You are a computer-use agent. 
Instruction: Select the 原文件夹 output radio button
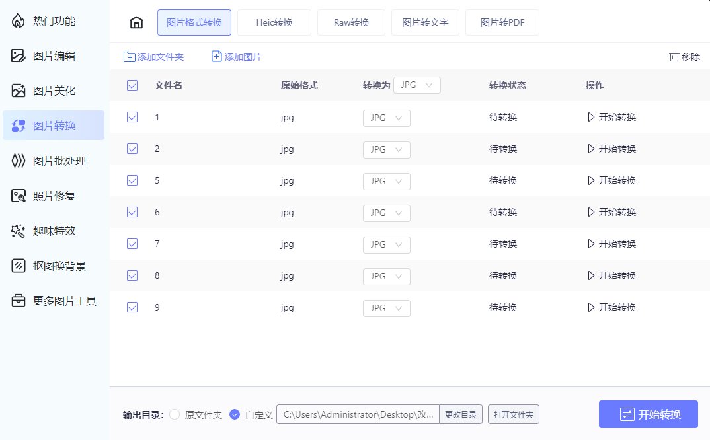coord(175,414)
